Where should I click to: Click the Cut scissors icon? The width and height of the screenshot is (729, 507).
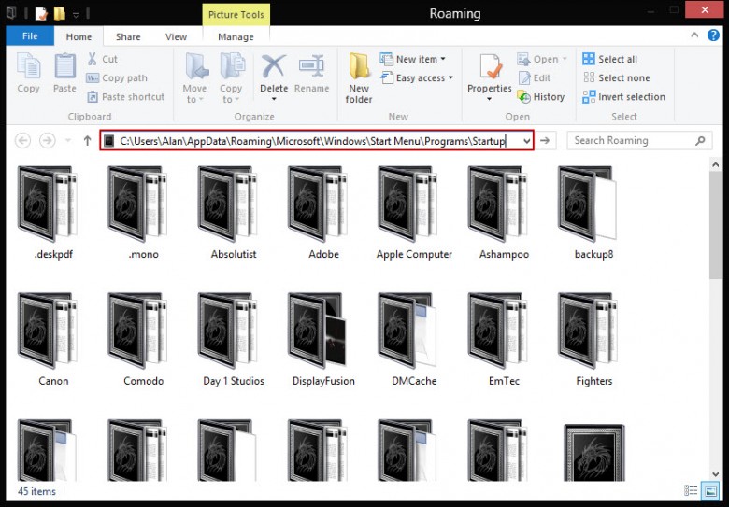point(92,59)
